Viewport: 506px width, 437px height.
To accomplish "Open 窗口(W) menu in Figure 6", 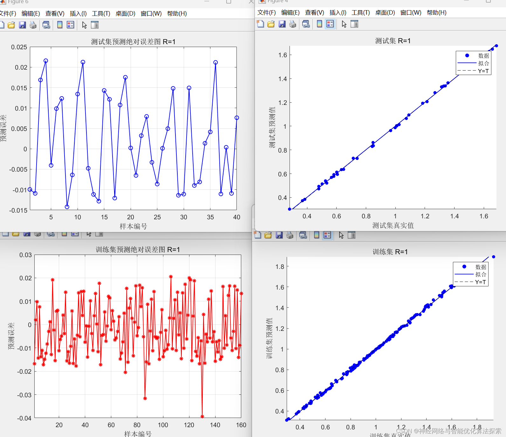I will coord(151,14).
